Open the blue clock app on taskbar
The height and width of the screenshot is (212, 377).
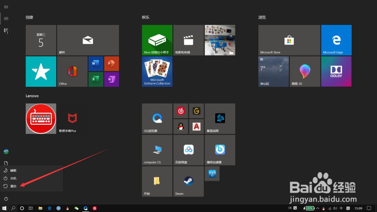pos(58,208)
